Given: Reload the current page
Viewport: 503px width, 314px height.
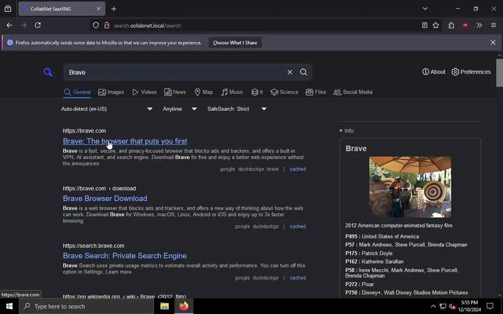Looking at the screenshot, I should tap(38, 25).
